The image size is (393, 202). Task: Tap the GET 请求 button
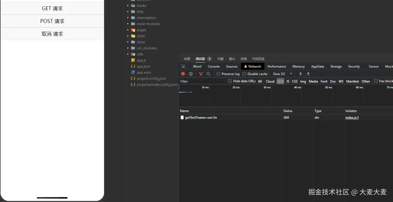click(52, 9)
